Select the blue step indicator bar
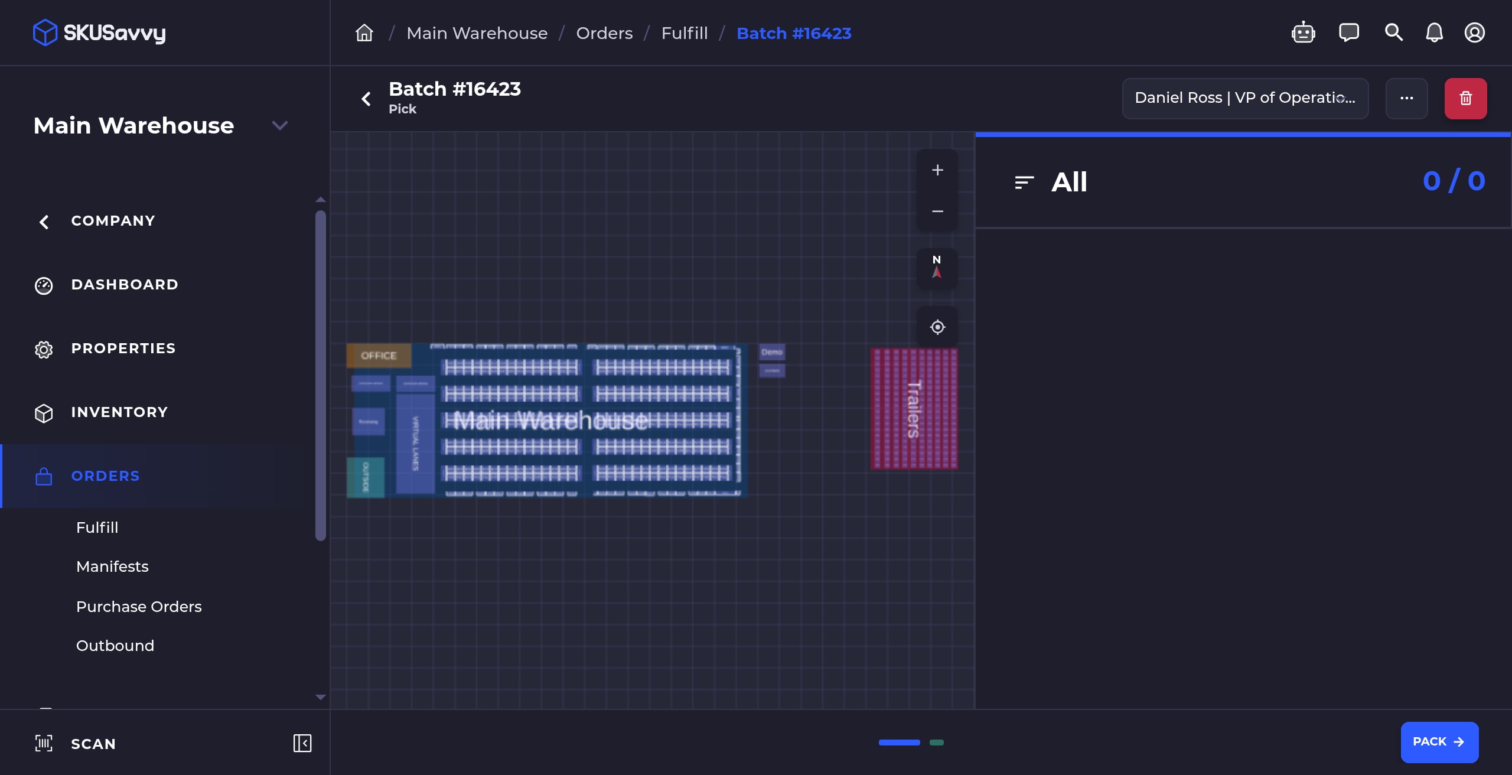 pyautogui.click(x=899, y=743)
